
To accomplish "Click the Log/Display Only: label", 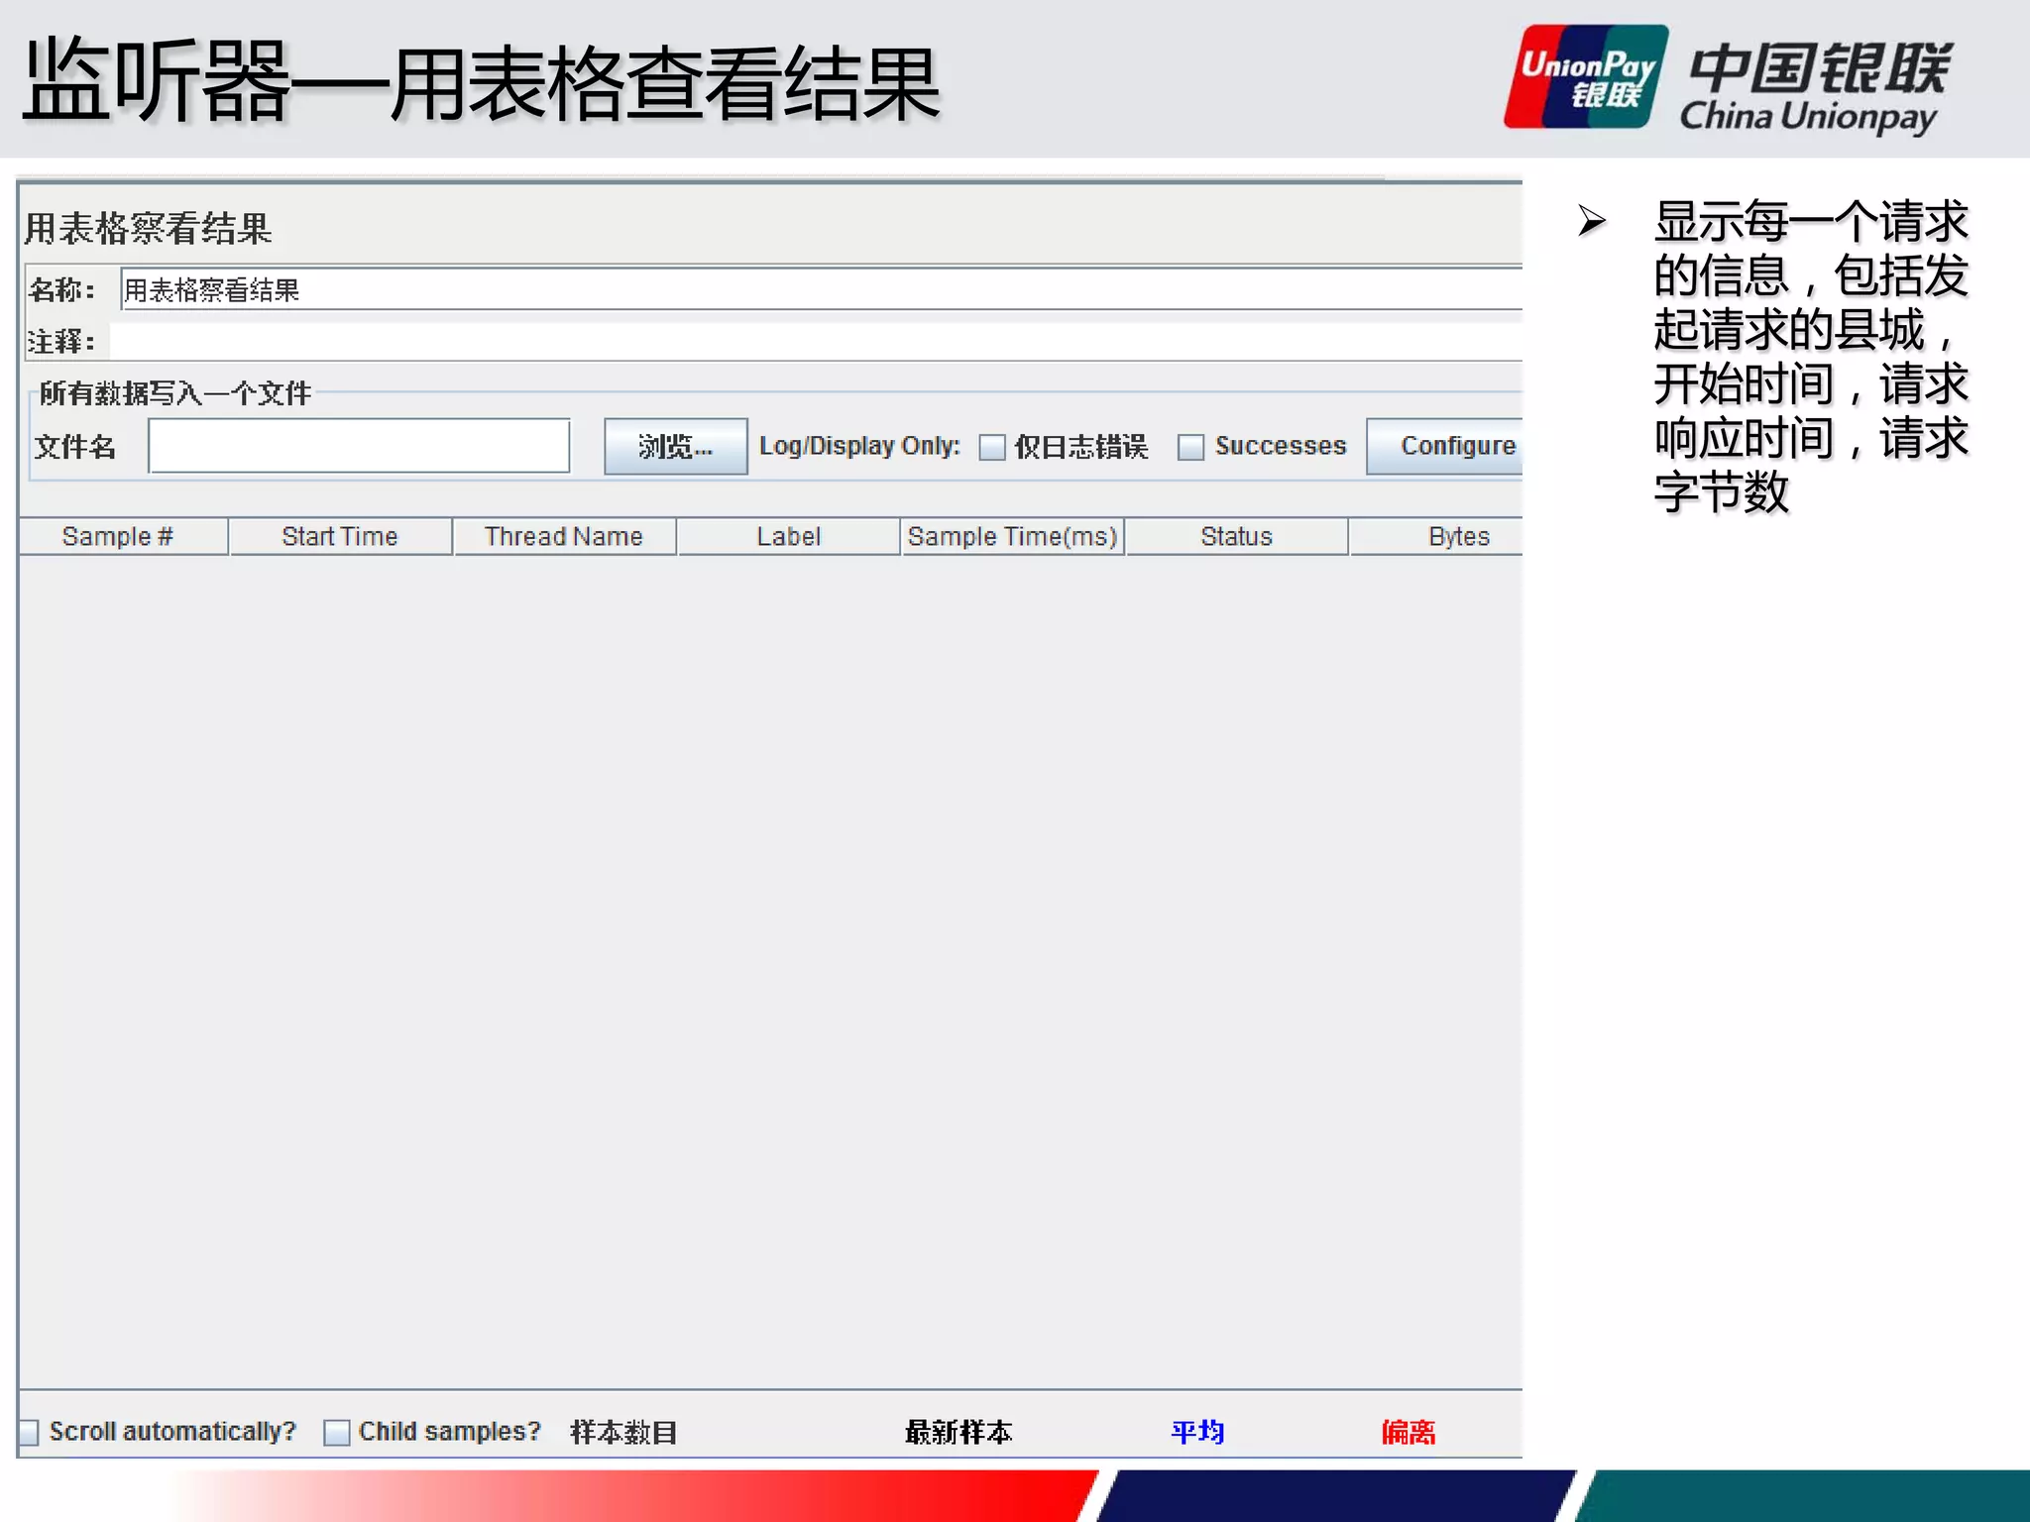I will click(x=859, y=446).
